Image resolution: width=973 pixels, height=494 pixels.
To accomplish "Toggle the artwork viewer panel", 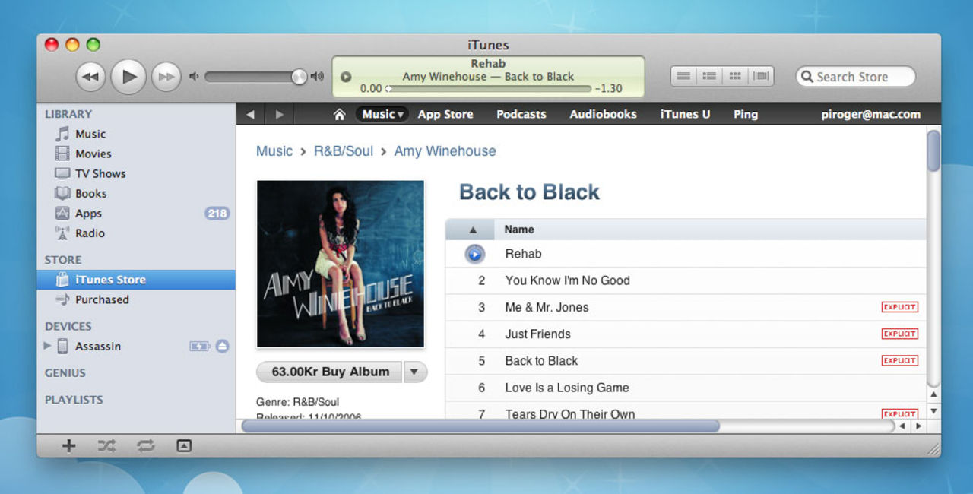I will (x=183, y=446).
